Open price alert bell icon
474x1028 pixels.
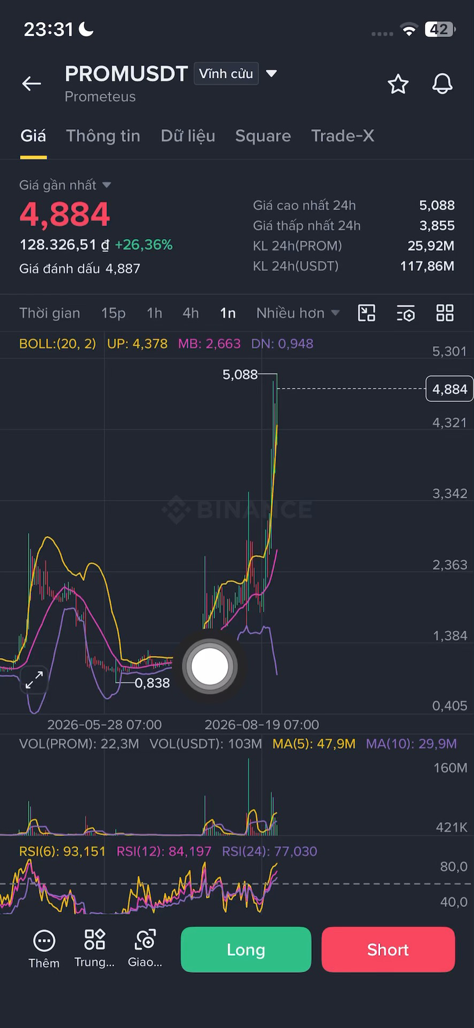click(442, 84)
